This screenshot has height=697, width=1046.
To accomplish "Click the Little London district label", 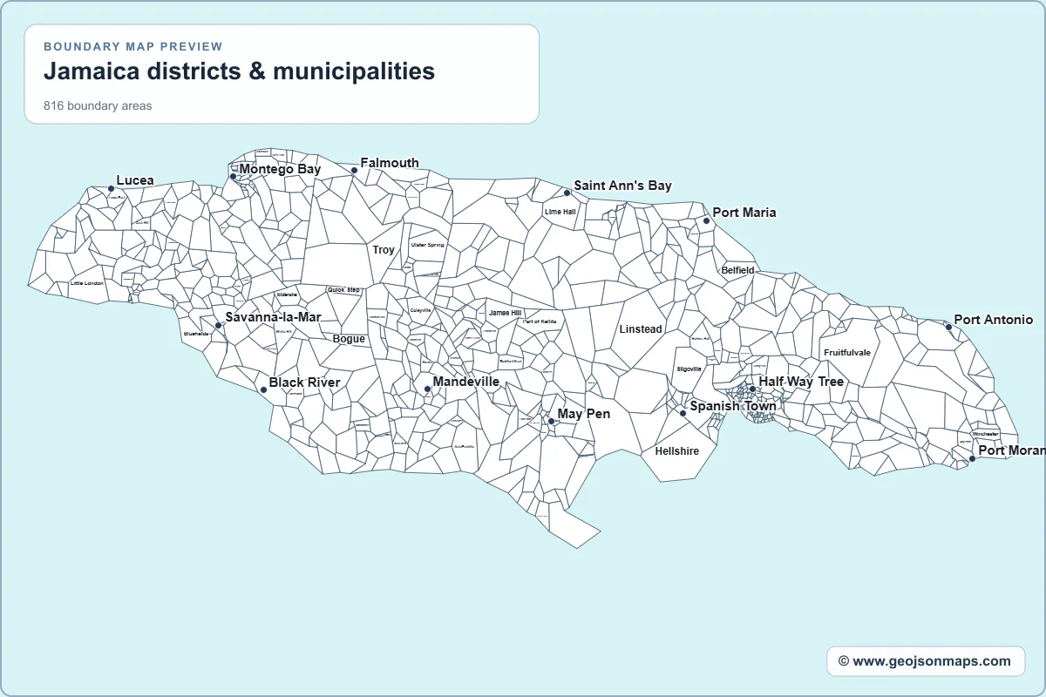I will [87, 283].
